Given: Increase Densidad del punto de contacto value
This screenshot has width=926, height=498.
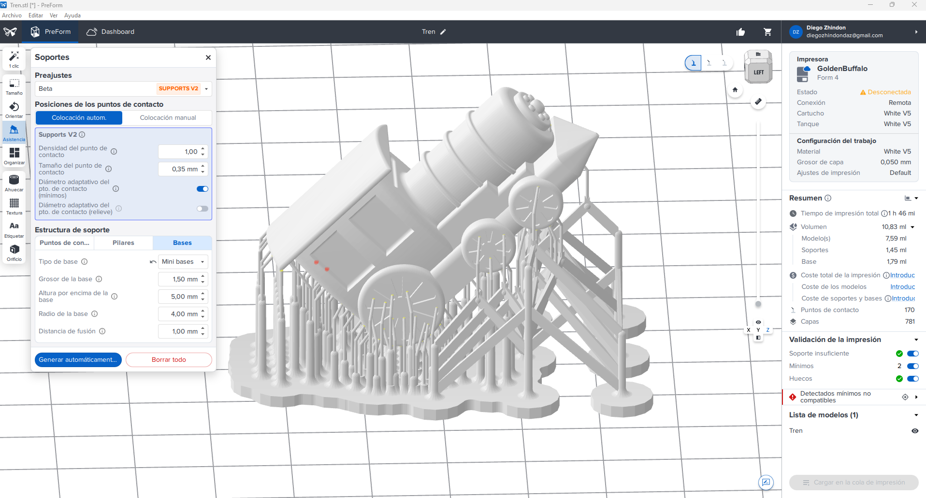Looking at the screenshot, I should pyautogui.click(x=203, y=149).
